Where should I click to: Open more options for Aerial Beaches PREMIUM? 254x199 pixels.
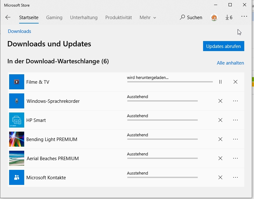(x=235, y=158)
